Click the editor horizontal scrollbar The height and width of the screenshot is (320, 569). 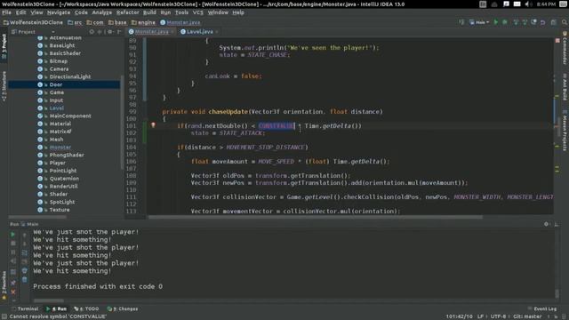[316, 217]
